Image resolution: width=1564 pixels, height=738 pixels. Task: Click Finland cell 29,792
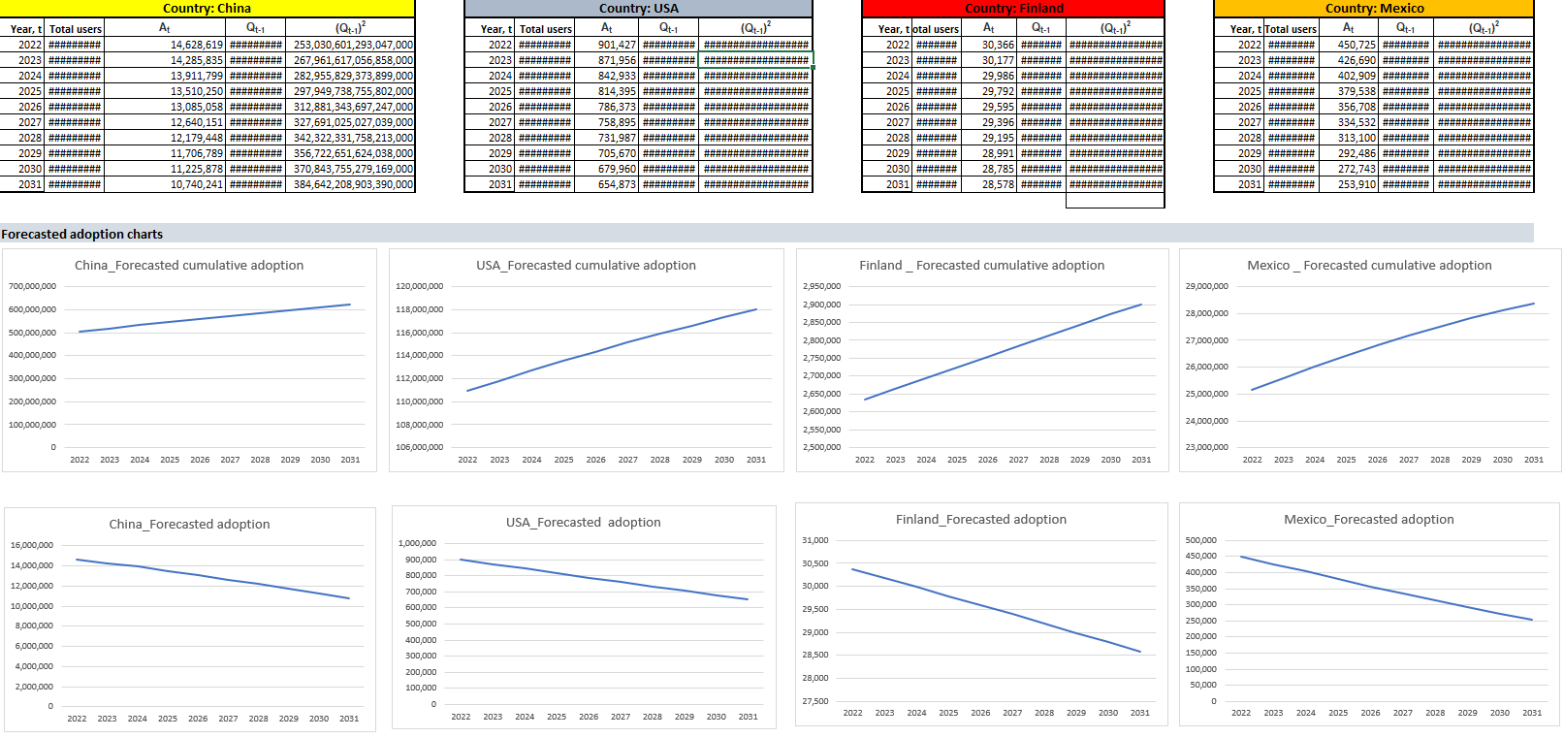[x=988, y=91]
